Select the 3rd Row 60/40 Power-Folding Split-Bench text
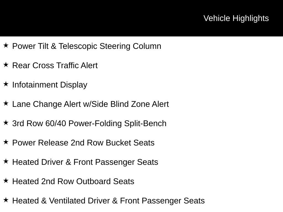This screenshot has width=283, height=212. pos(89,123)
